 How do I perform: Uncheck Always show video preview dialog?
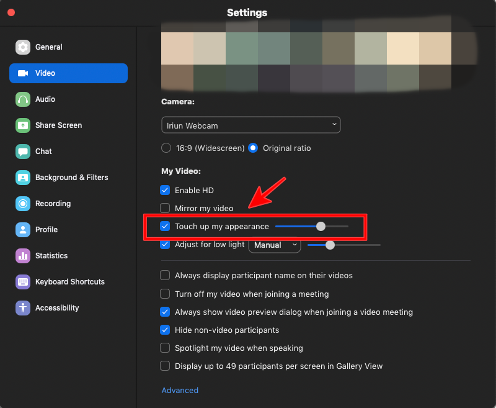[x=165, y=312]
